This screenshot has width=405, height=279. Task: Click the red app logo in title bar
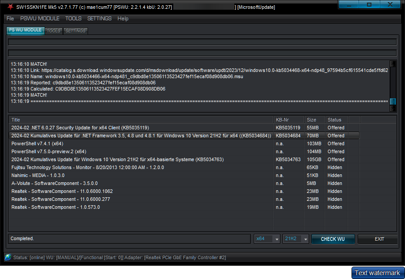(10, 7)
